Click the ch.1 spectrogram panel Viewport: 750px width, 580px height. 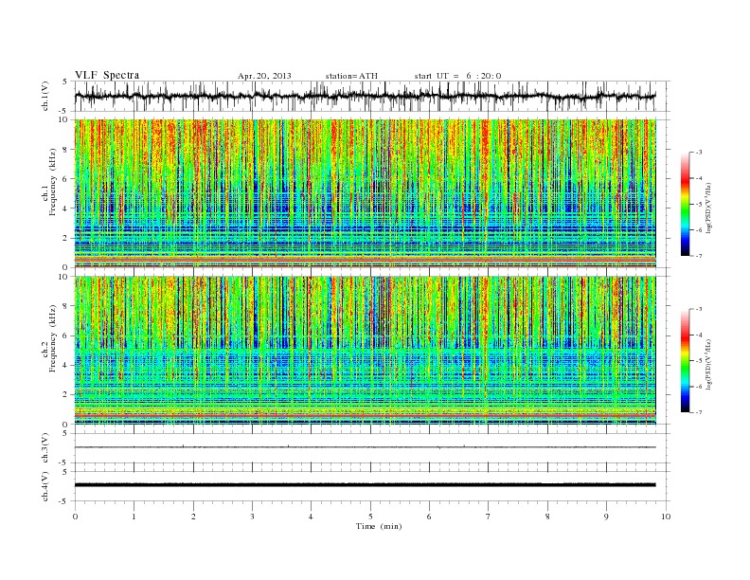(366, 193)
